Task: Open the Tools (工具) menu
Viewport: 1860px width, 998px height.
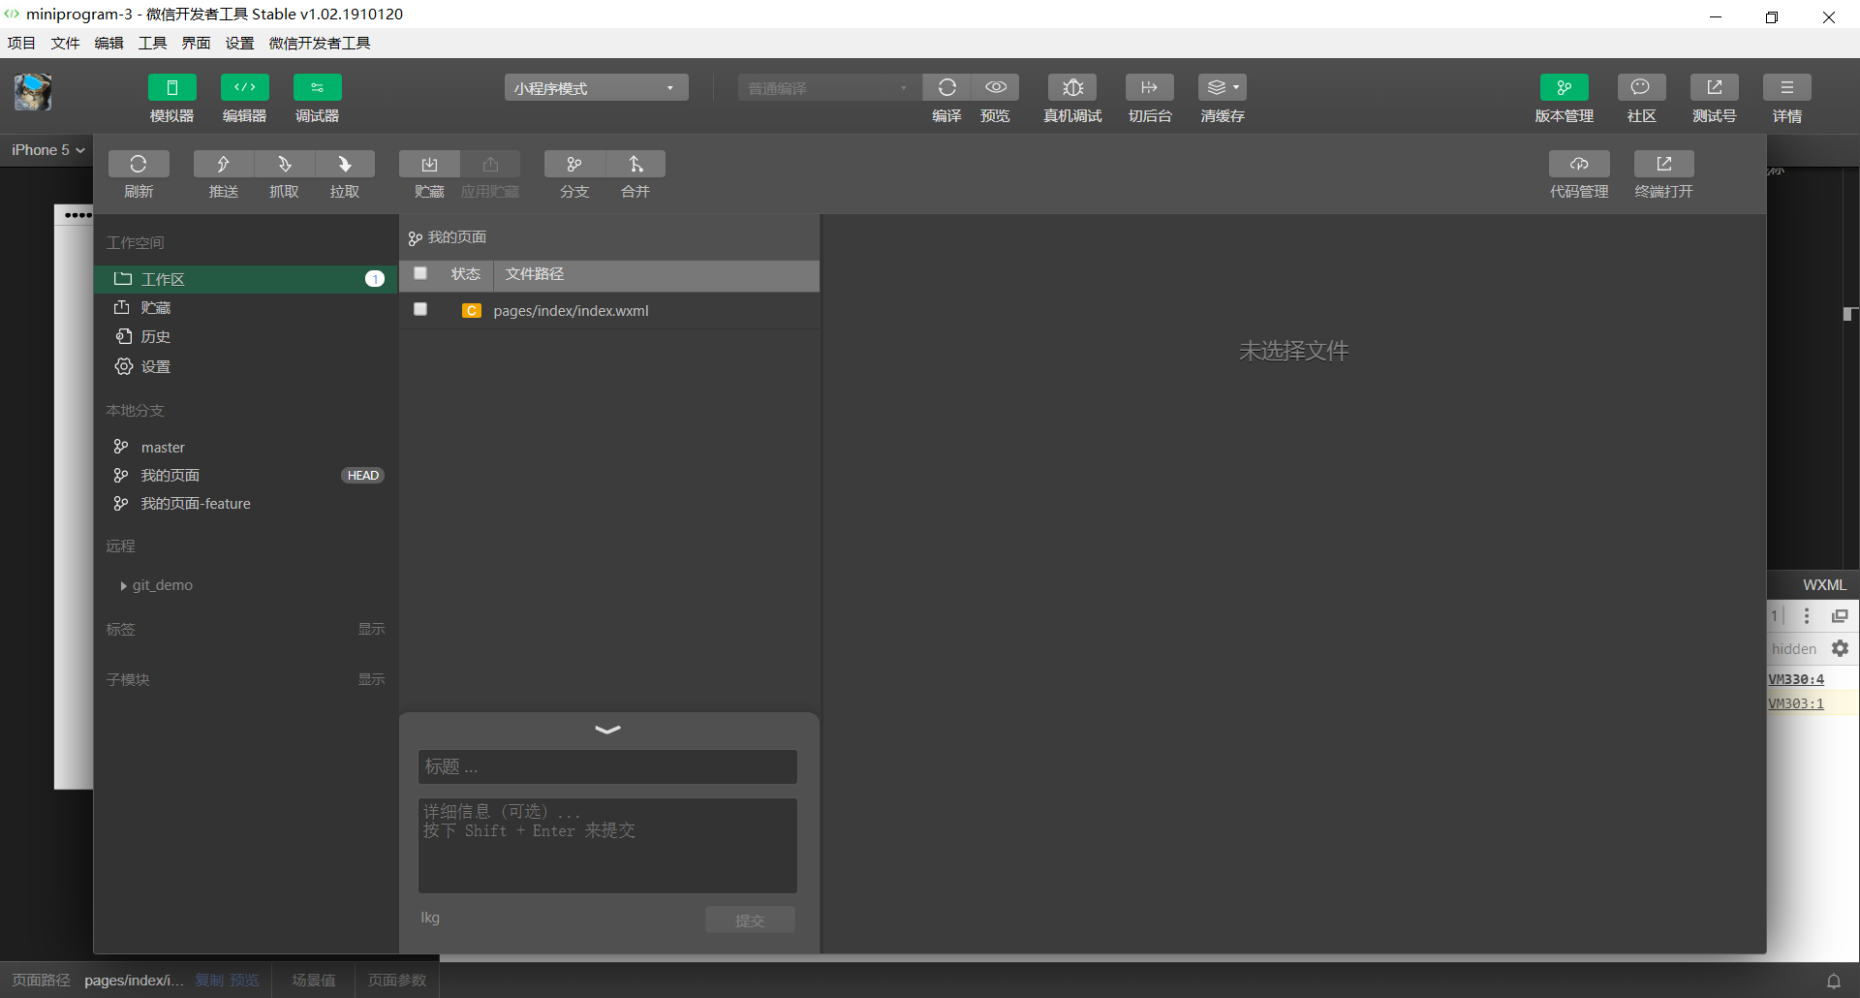Action: (x=152, y=44)
